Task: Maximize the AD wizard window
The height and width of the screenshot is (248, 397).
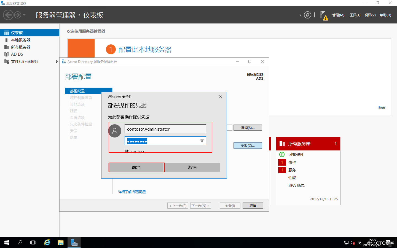Action: [x=250, y=61]
